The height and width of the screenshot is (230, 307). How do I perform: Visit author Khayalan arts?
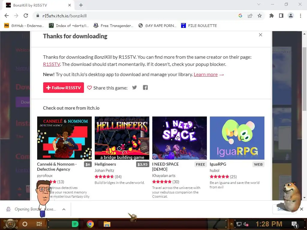[x=164, y=175]
